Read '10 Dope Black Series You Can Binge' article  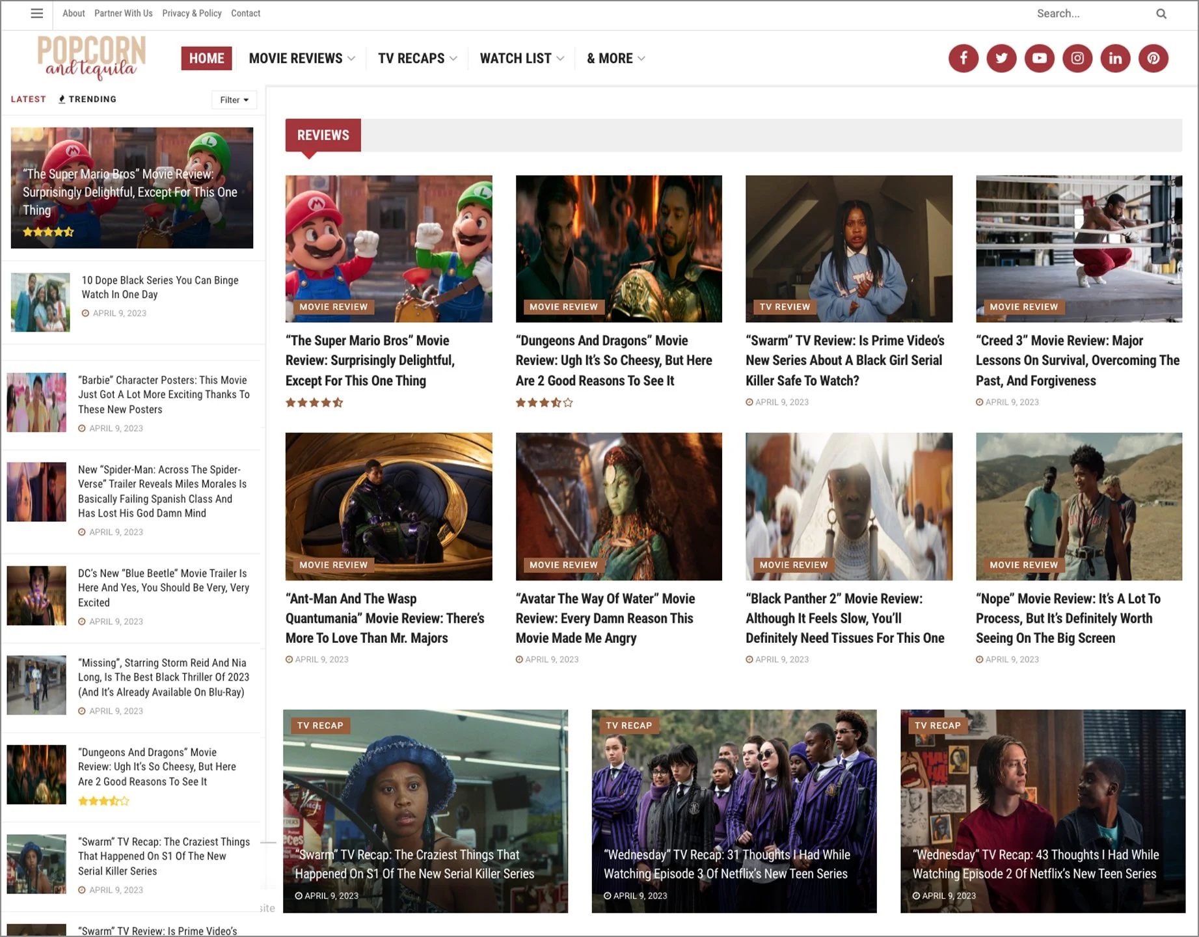pos(160,288)
